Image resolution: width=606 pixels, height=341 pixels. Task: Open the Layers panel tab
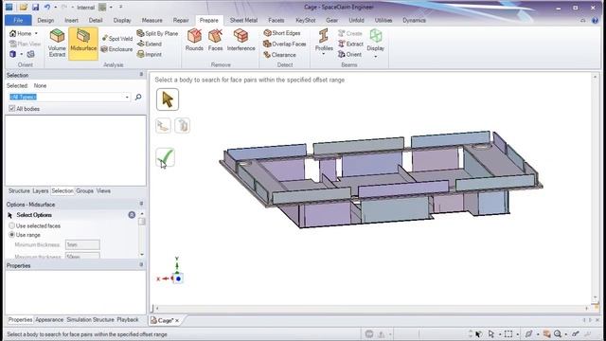(40, 191)
